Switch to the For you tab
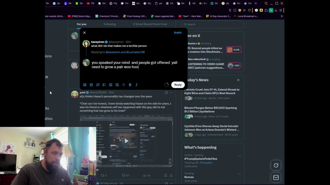The image size is (330, 185). click(x=81, y=24)
